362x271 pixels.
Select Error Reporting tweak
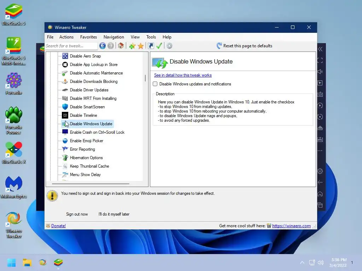[x=82, y=149]
